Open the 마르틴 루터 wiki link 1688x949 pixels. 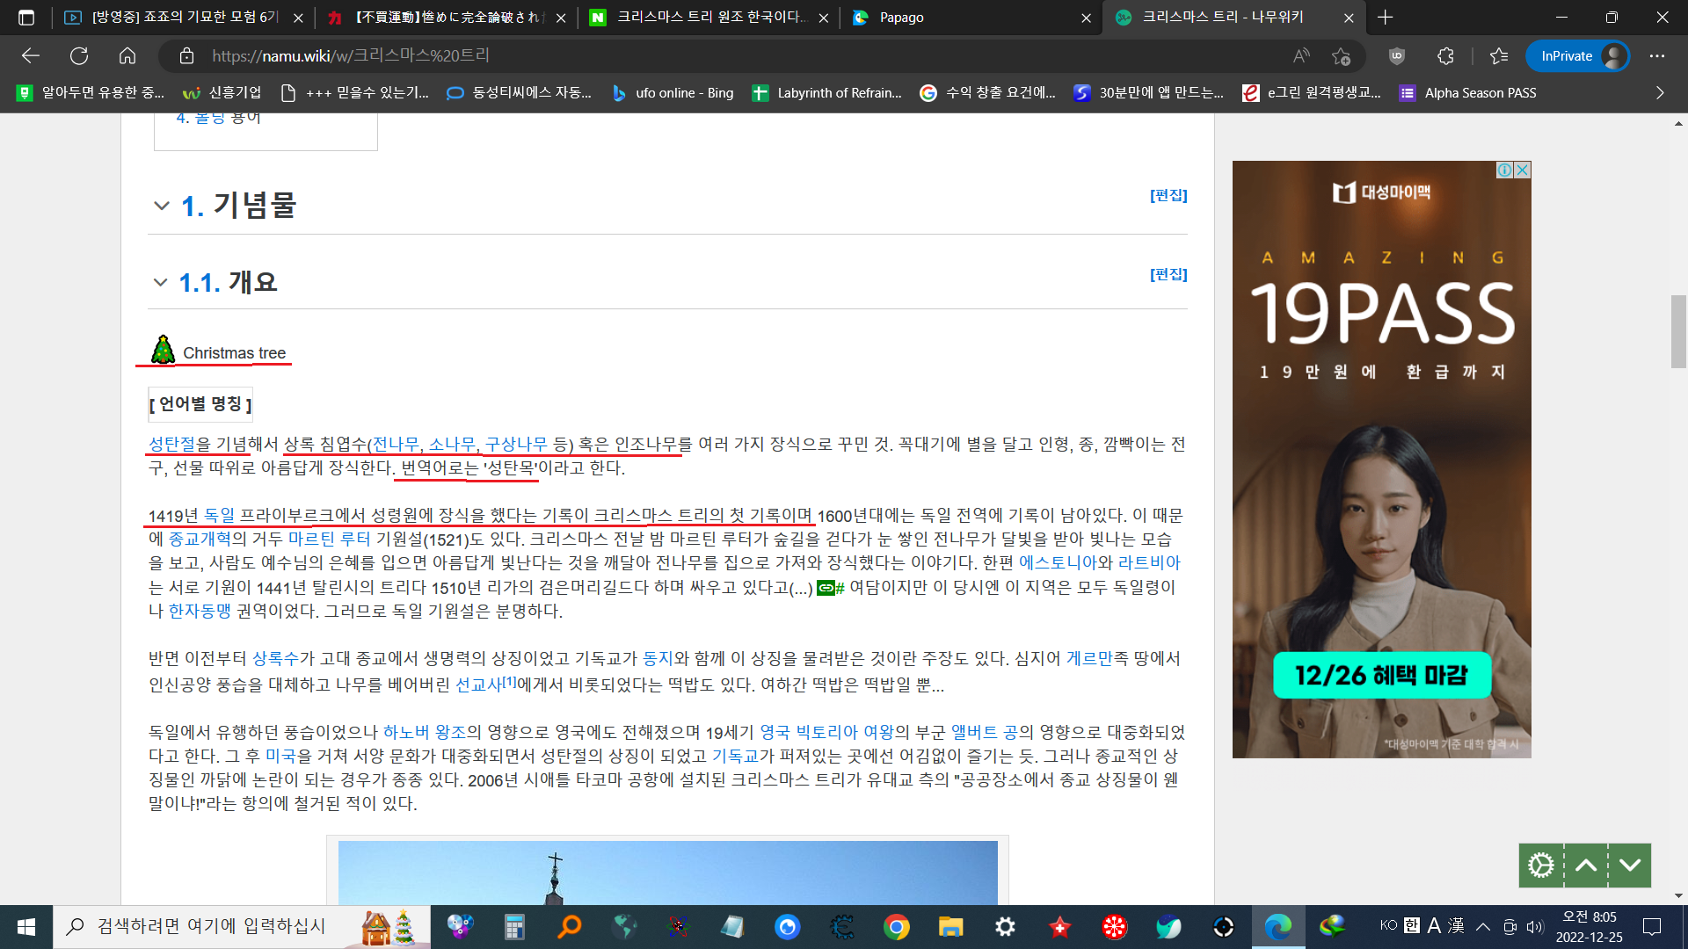330,539
